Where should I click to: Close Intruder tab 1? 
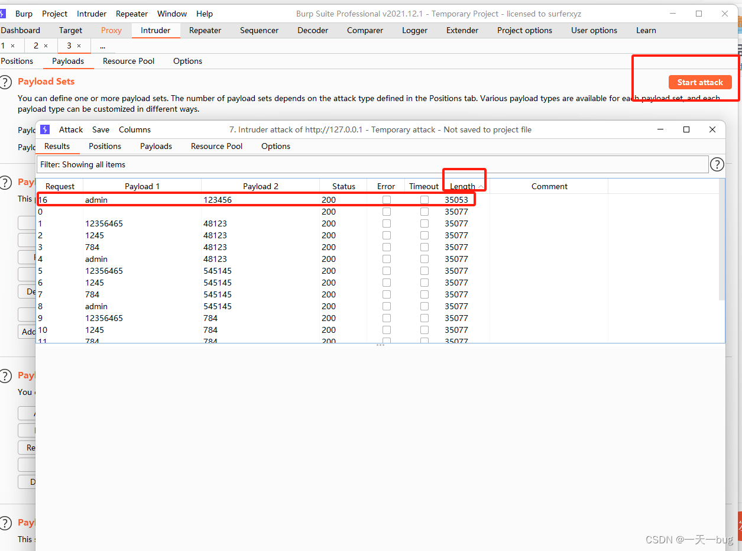[12, 46]
